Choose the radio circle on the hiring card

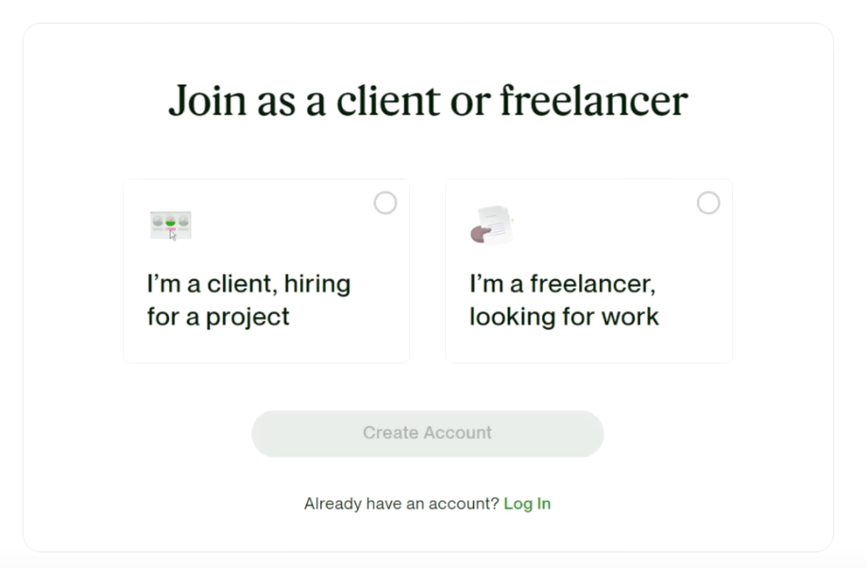pyautogui.click(x=385, y=203)
